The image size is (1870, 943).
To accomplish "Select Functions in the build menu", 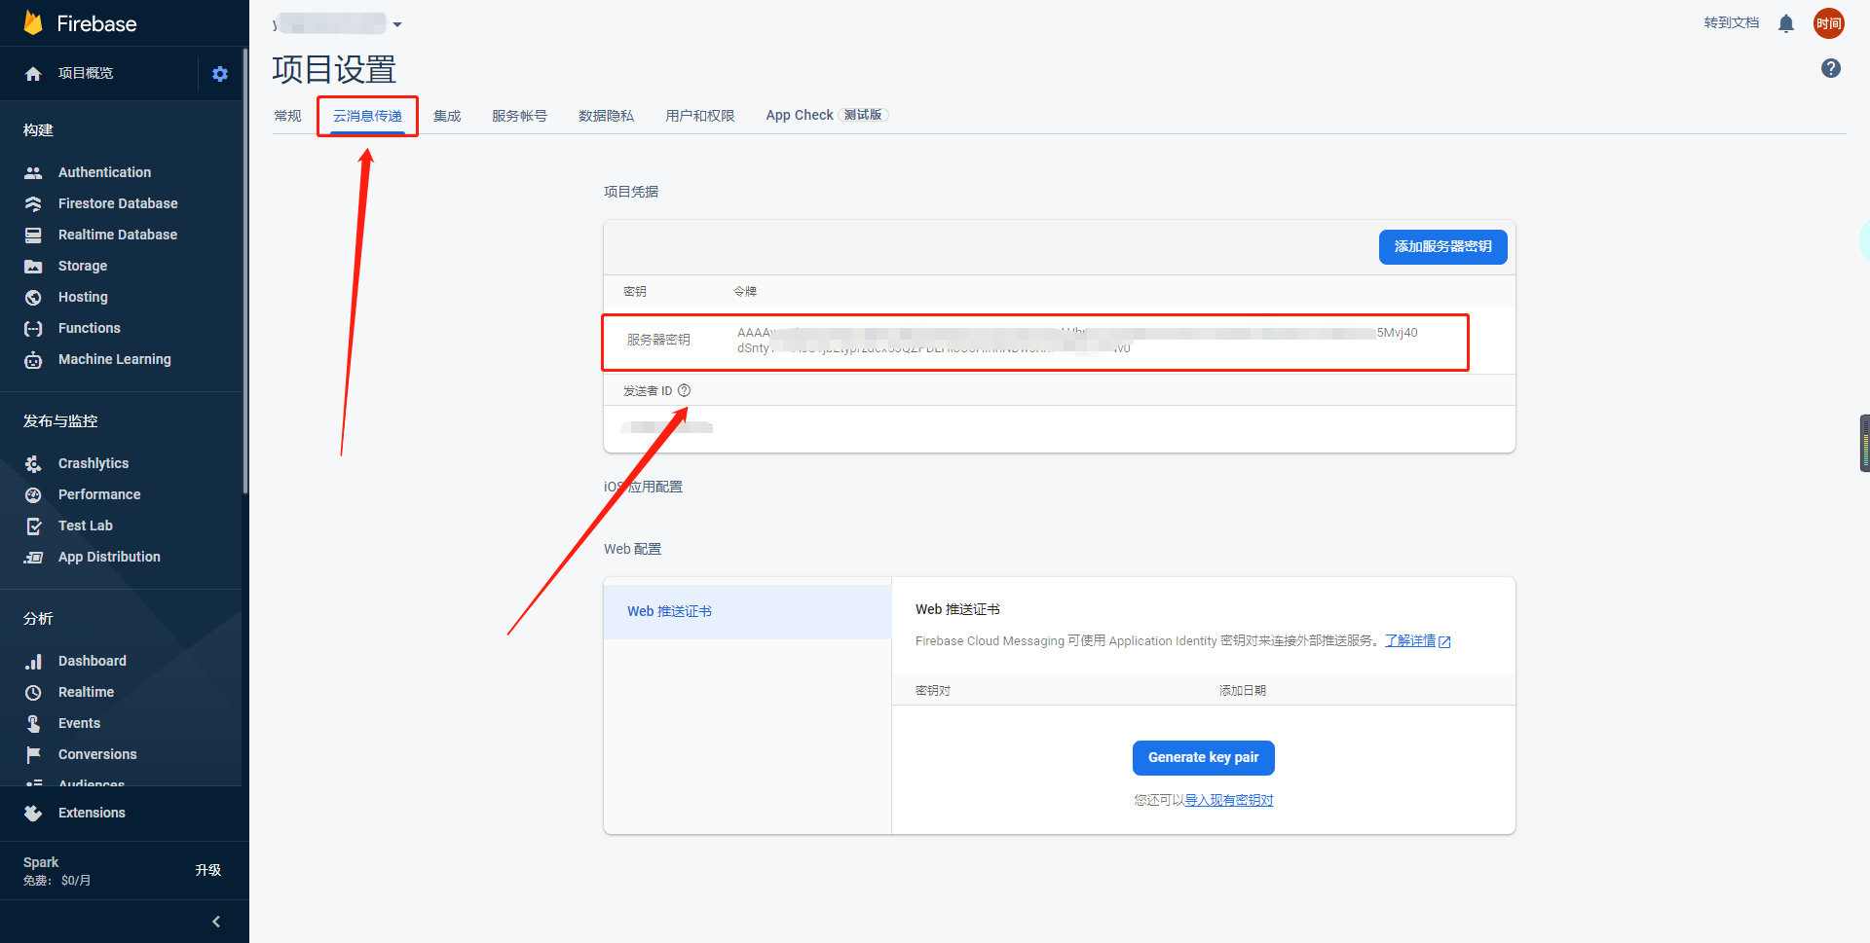I will point(90,328).
